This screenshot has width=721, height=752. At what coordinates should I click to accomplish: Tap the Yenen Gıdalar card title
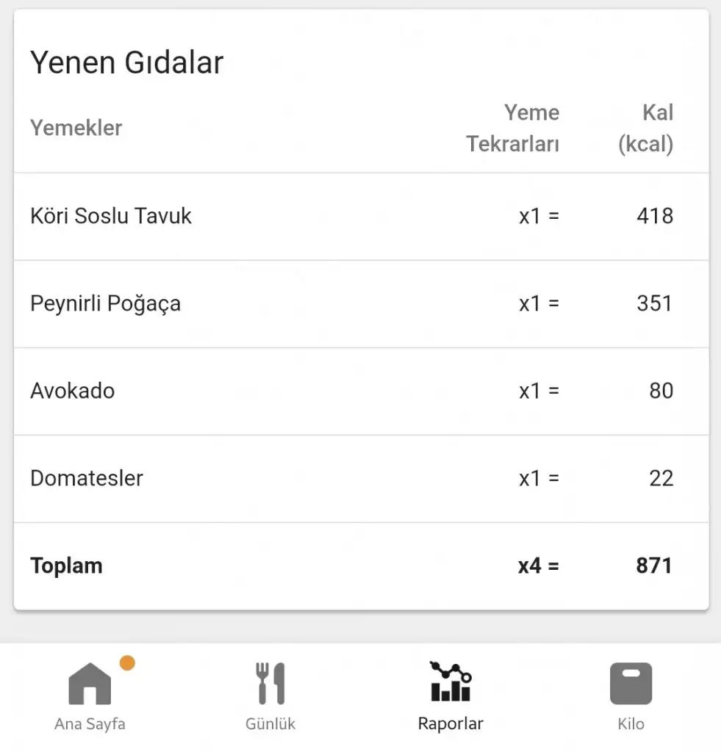(x=126, y=63)
